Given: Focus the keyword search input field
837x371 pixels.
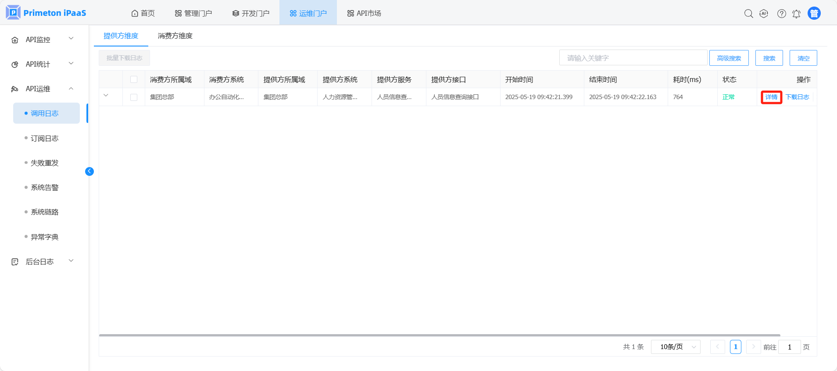Looking at the screenshot, I should [x=633, y=58].
